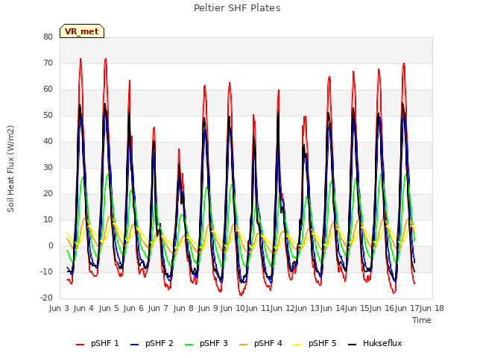Click the 0 y-axis tick label
The image size is (477, 358).
pos(51,246)
